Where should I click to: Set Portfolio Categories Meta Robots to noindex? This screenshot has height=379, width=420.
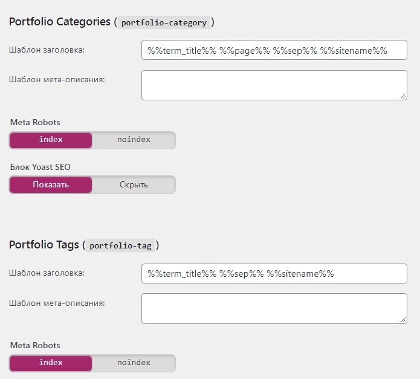[134, 140]
